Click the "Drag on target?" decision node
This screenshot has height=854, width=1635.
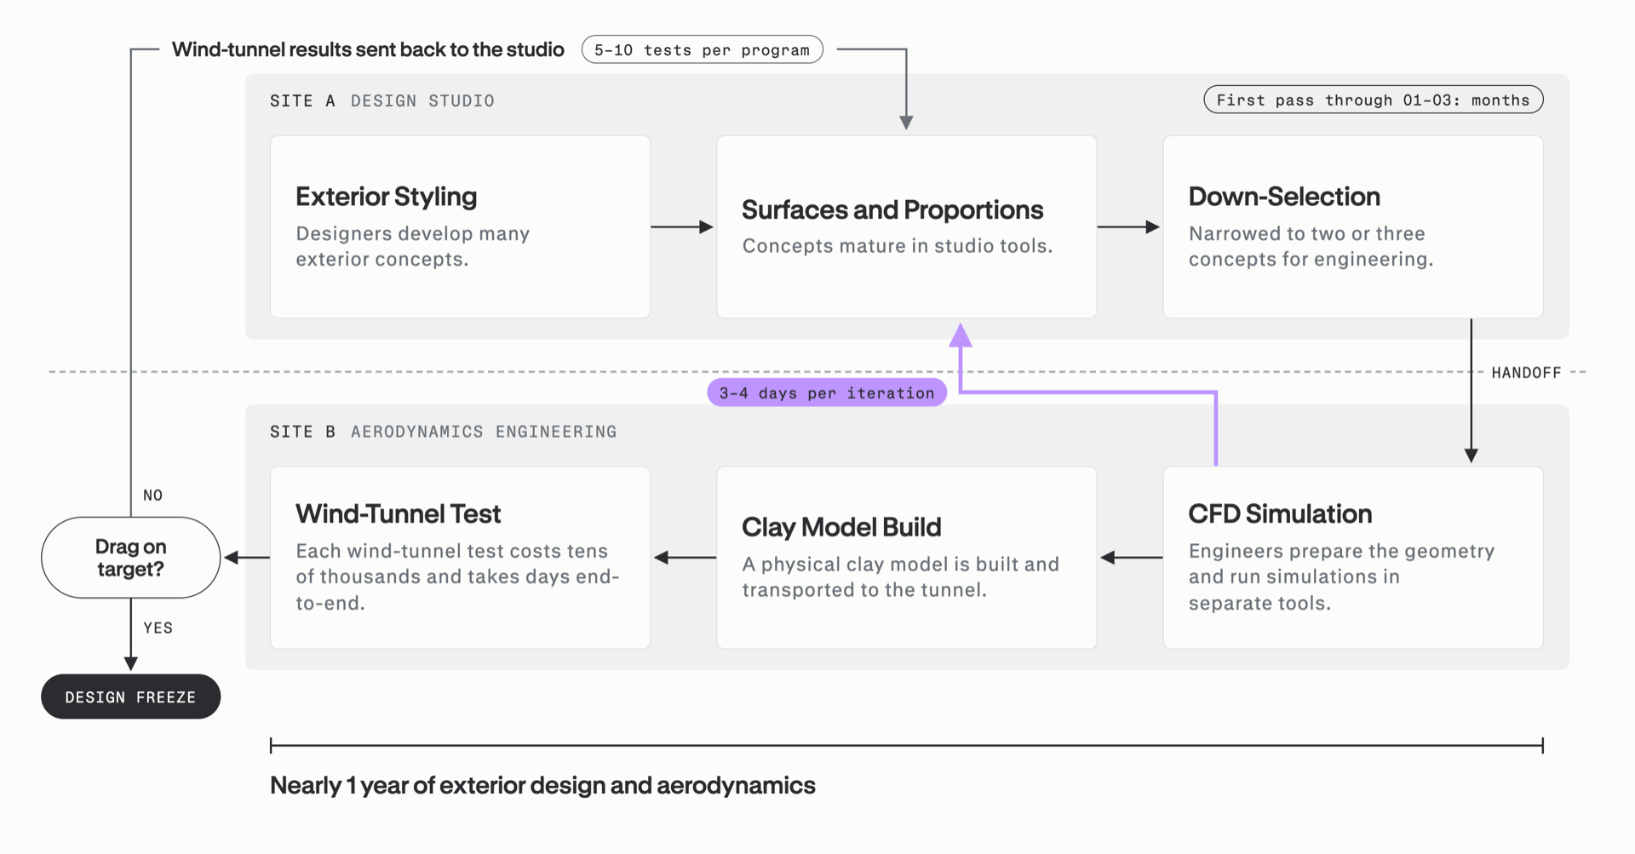pos(130,558)
